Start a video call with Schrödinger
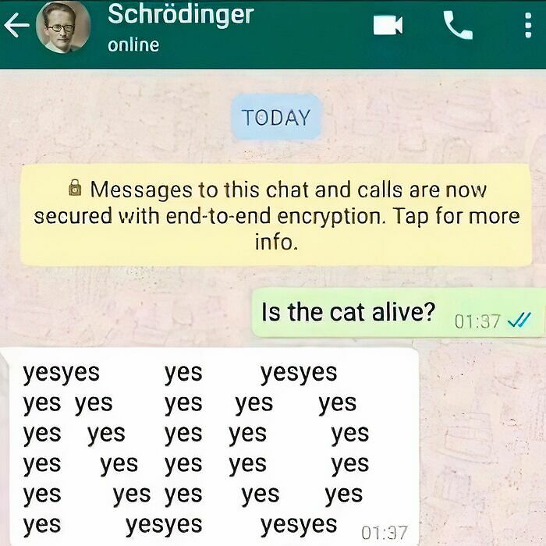546x546 pixels. point(388,25)
